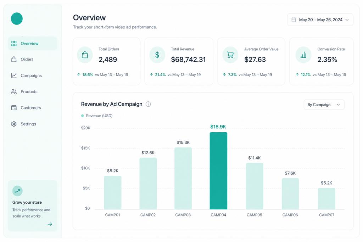Click the $10K y-axis label
This screenshot has height=242, width=363.
point(86,168)
